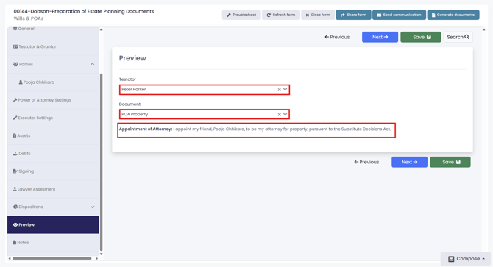The width and height of the screenshot is (493, 267).
Task: Open Assets section
Action: point(53,135)
